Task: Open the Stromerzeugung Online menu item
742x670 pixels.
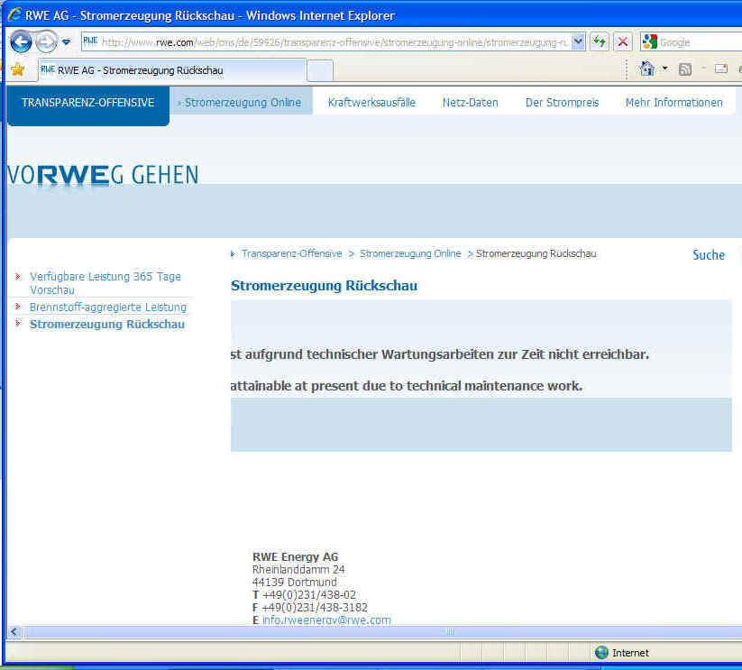Action: click(x=242, y=102)
